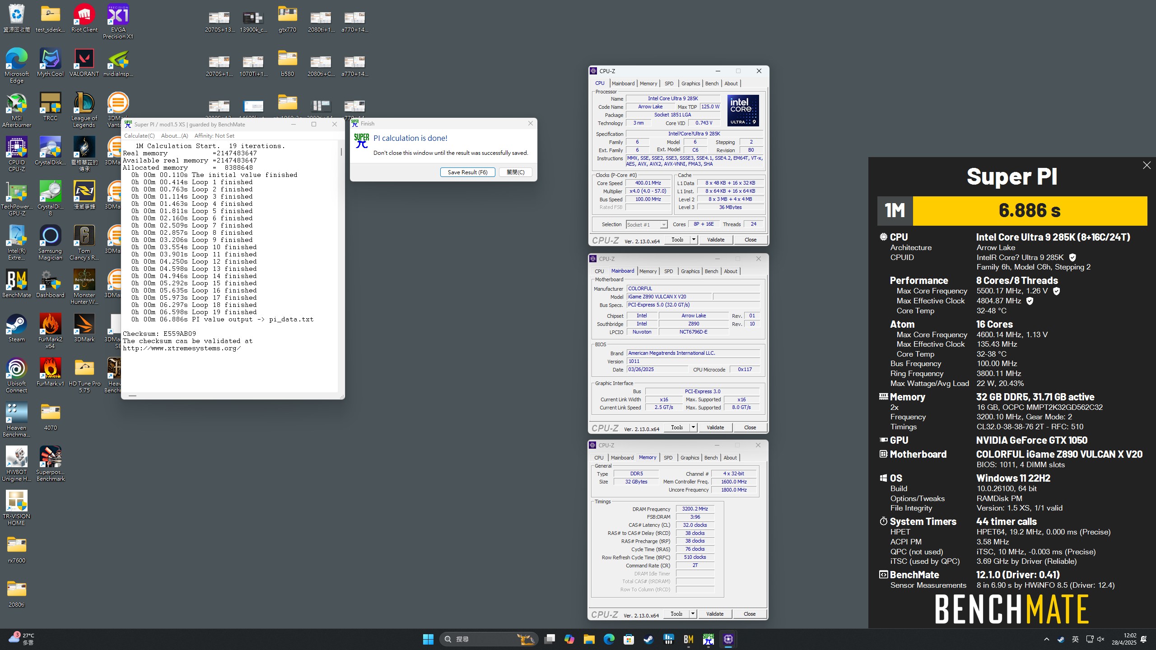The image size is (1156, 650).
Task: Open the TechPowerUp GPU-Z desktop shortcut
Action: (17, 198)
